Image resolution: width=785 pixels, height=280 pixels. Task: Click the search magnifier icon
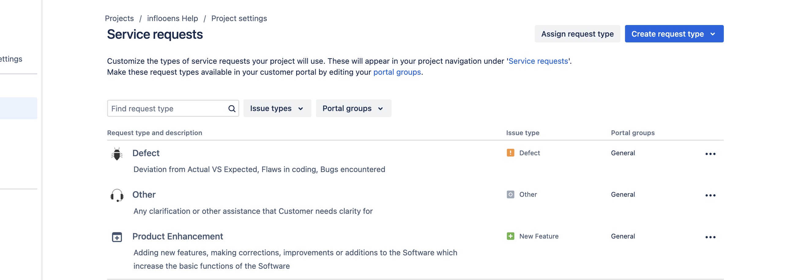coord(232,109)
